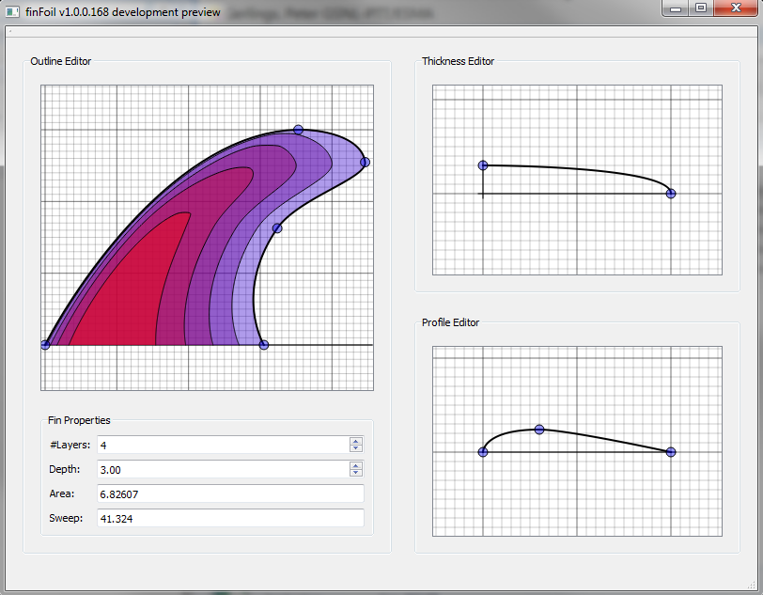The width and height of the screenshot is (763, 595).
Task: Click the Sweep value field
Action: pos(229,518)
